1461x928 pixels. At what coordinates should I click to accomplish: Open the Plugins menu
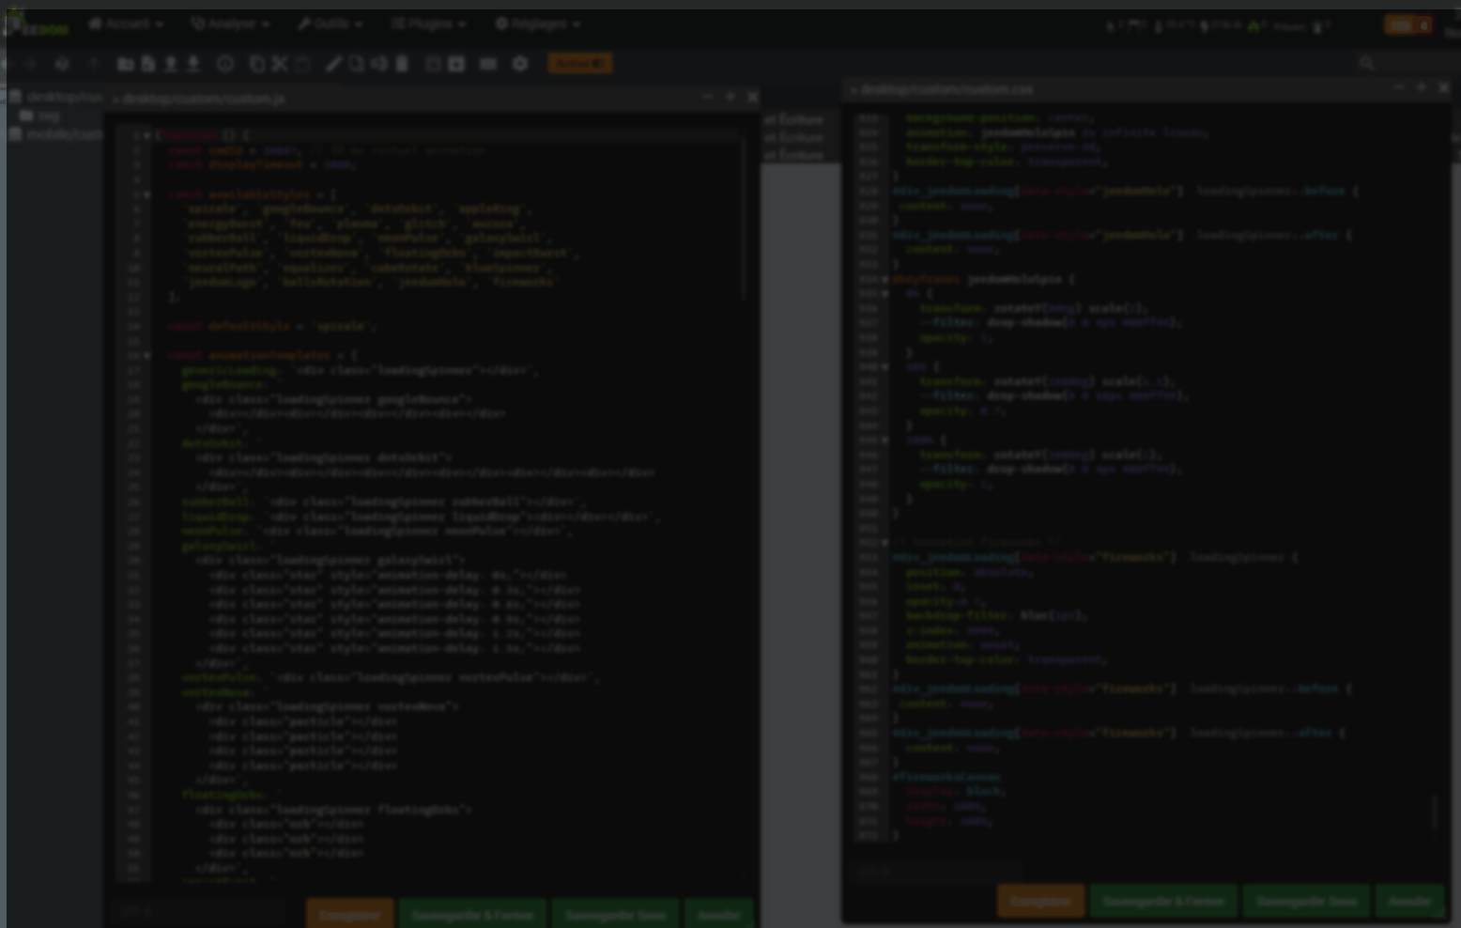(x=429, y=23)
